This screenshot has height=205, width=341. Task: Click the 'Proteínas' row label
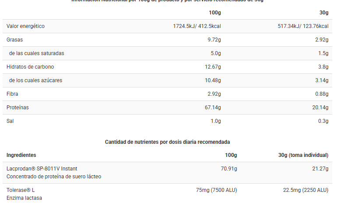pos(18,108)
